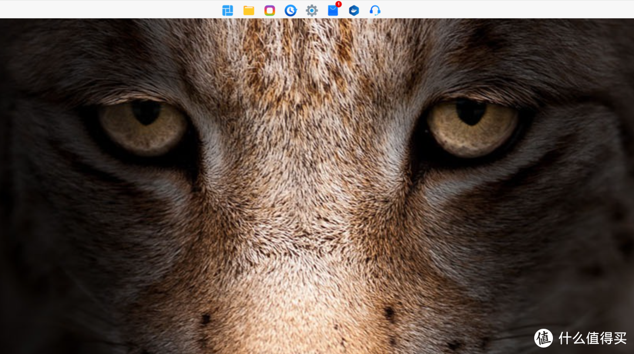634x354 pixels.
Task: Click the red notification badge showing 1
Action: [338, 5]
